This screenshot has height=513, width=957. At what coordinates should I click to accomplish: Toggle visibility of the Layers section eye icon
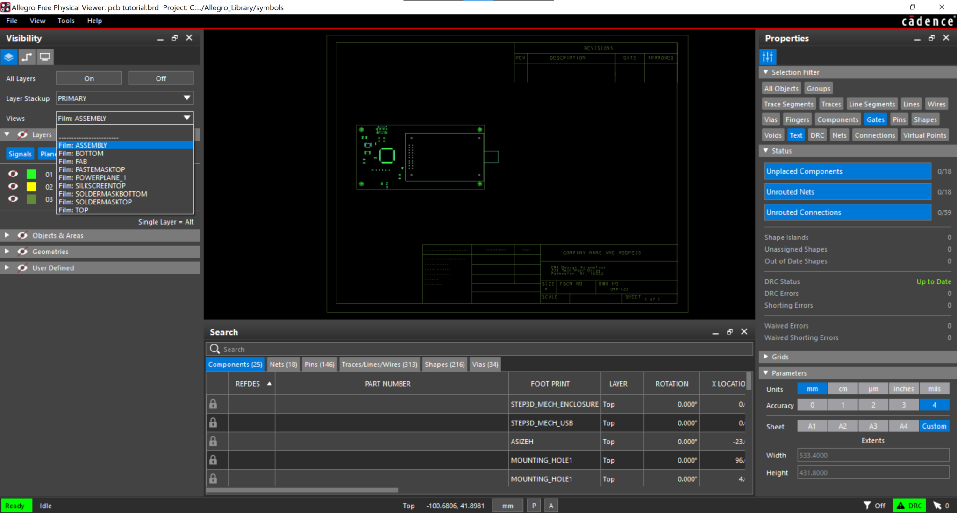(22, 134)
